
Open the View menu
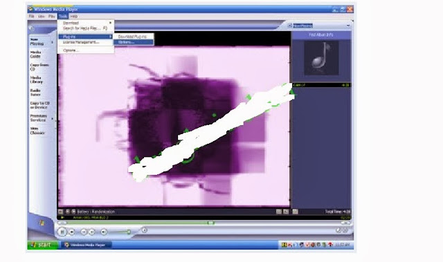coord(42,17)
